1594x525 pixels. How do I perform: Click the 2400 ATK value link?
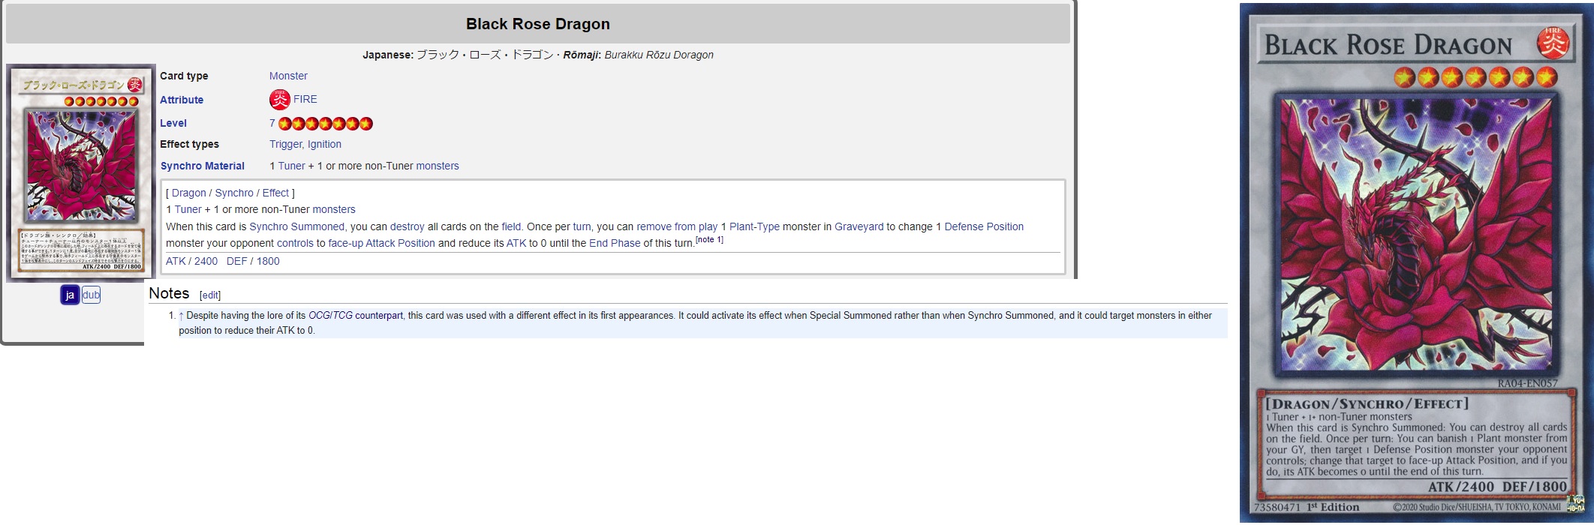(206, 261)
